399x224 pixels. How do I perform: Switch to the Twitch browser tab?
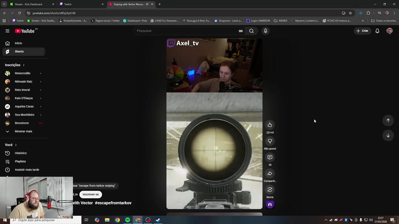(82, 4)
